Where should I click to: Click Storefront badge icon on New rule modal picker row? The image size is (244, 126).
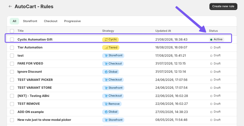click(x=106, y=120)
